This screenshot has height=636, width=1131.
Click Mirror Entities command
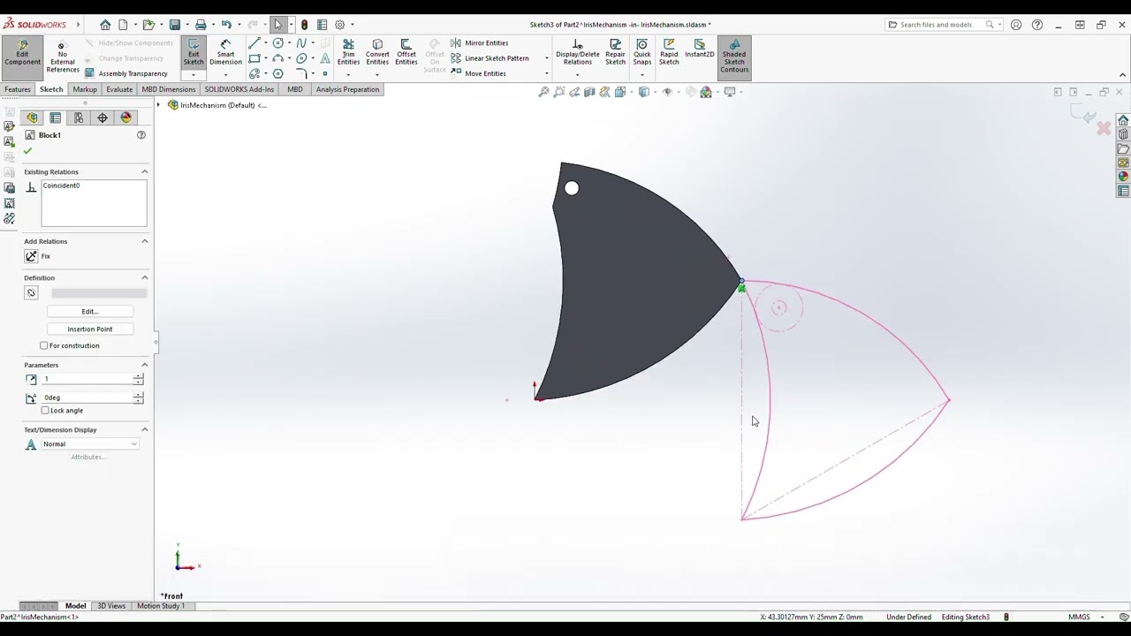pyautogui.click(x=480, y=42)
